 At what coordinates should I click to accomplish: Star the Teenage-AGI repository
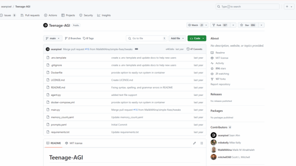tap(248, 25)
